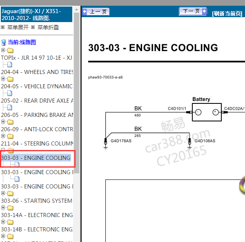The height and width of the screenshot is (242, 245).
Task: Click the sidebar scrollbar up arrow
Action: tap(76, 9)
